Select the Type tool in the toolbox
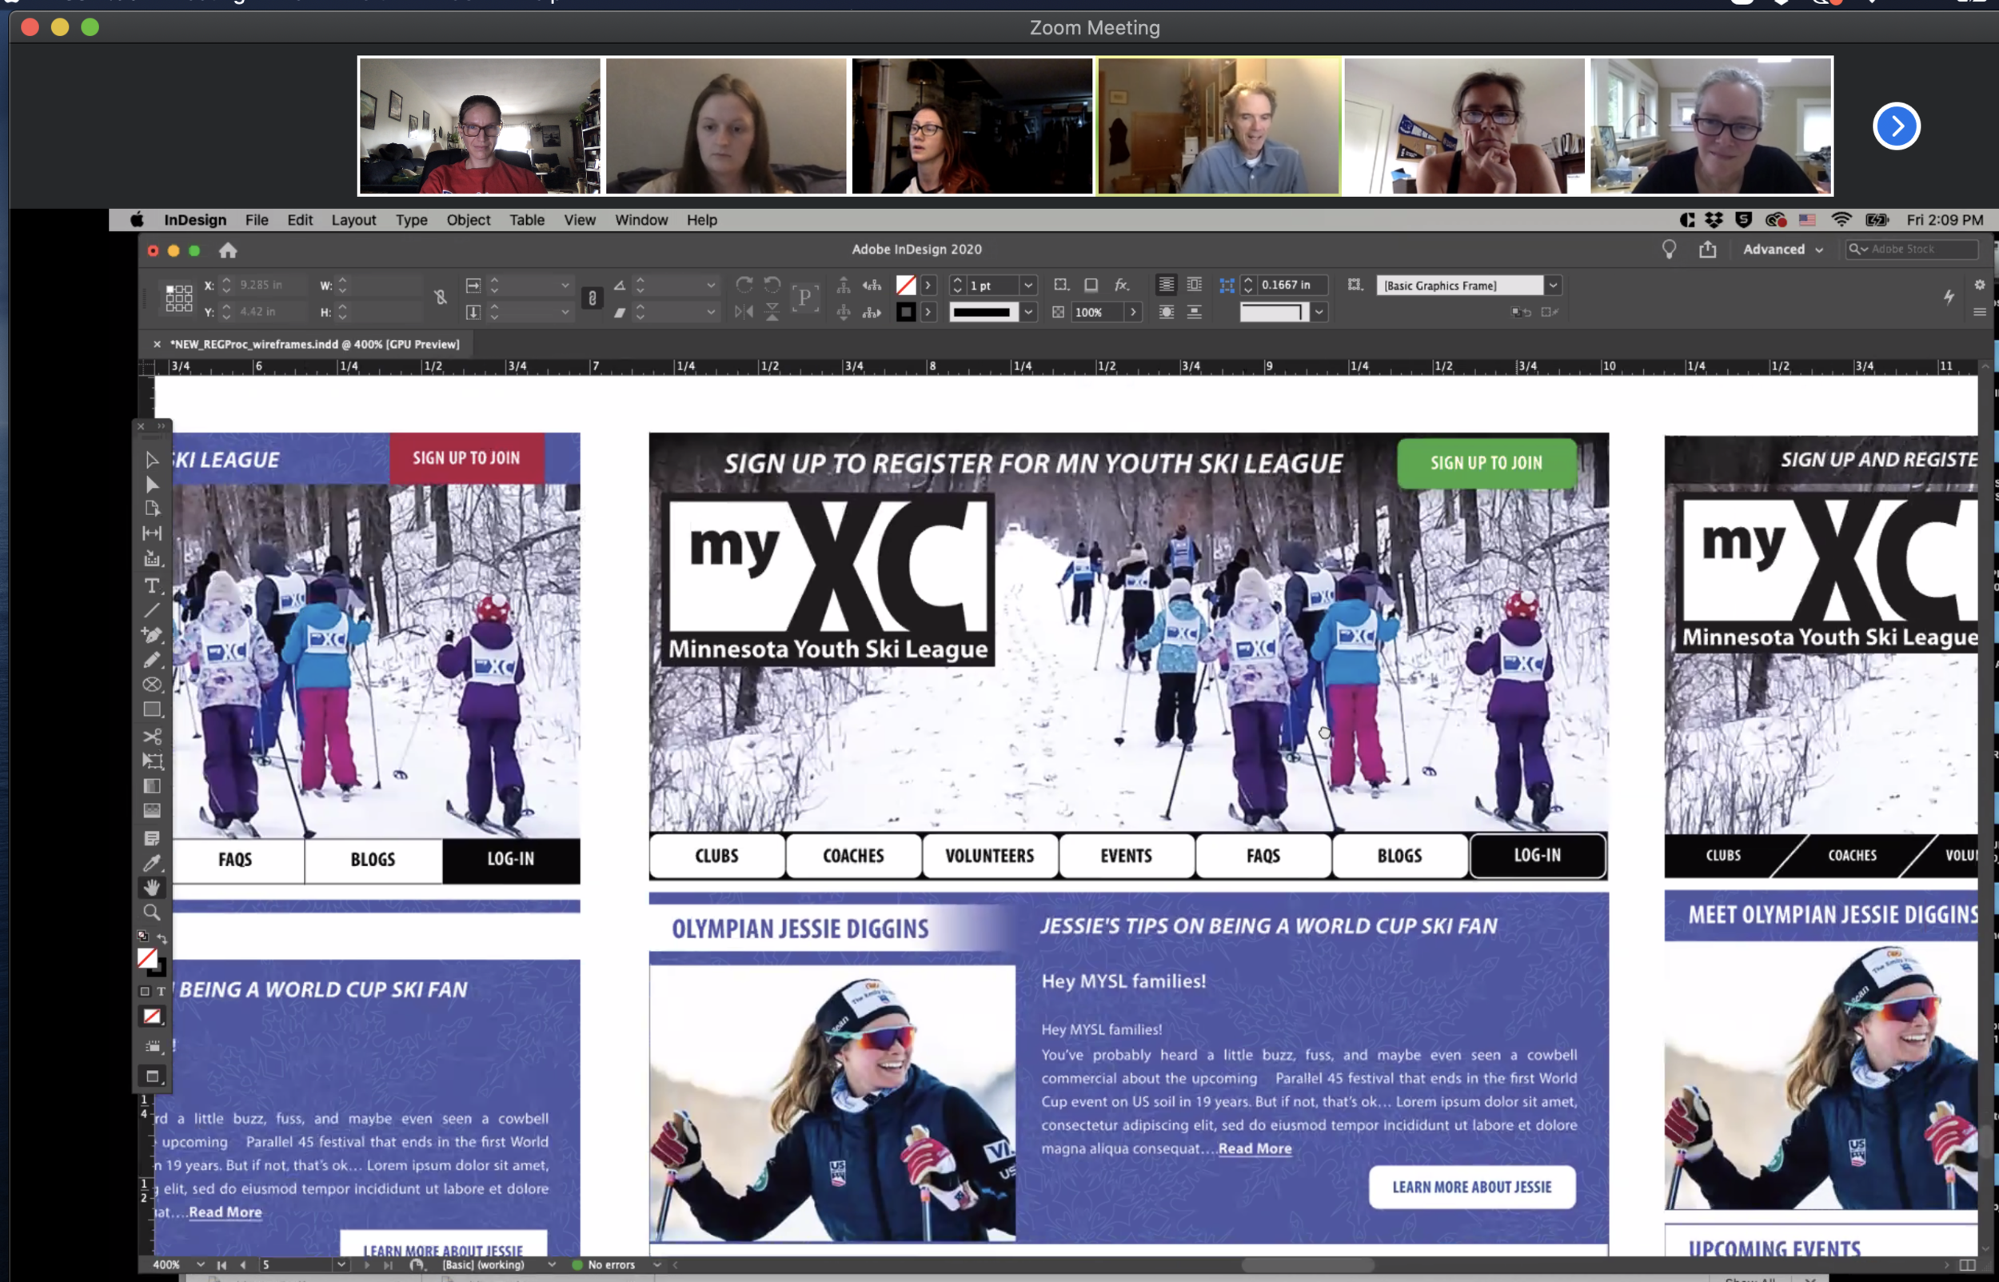The height and width of the screenshot is (1282, 1999). 151,586
